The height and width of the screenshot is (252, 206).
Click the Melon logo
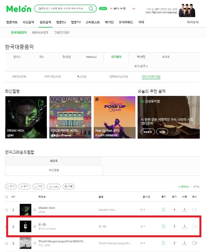pos(19,9)
